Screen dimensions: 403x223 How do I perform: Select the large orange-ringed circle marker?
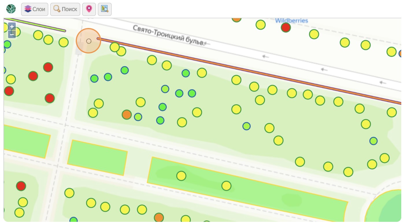click(x=88, y=41)
